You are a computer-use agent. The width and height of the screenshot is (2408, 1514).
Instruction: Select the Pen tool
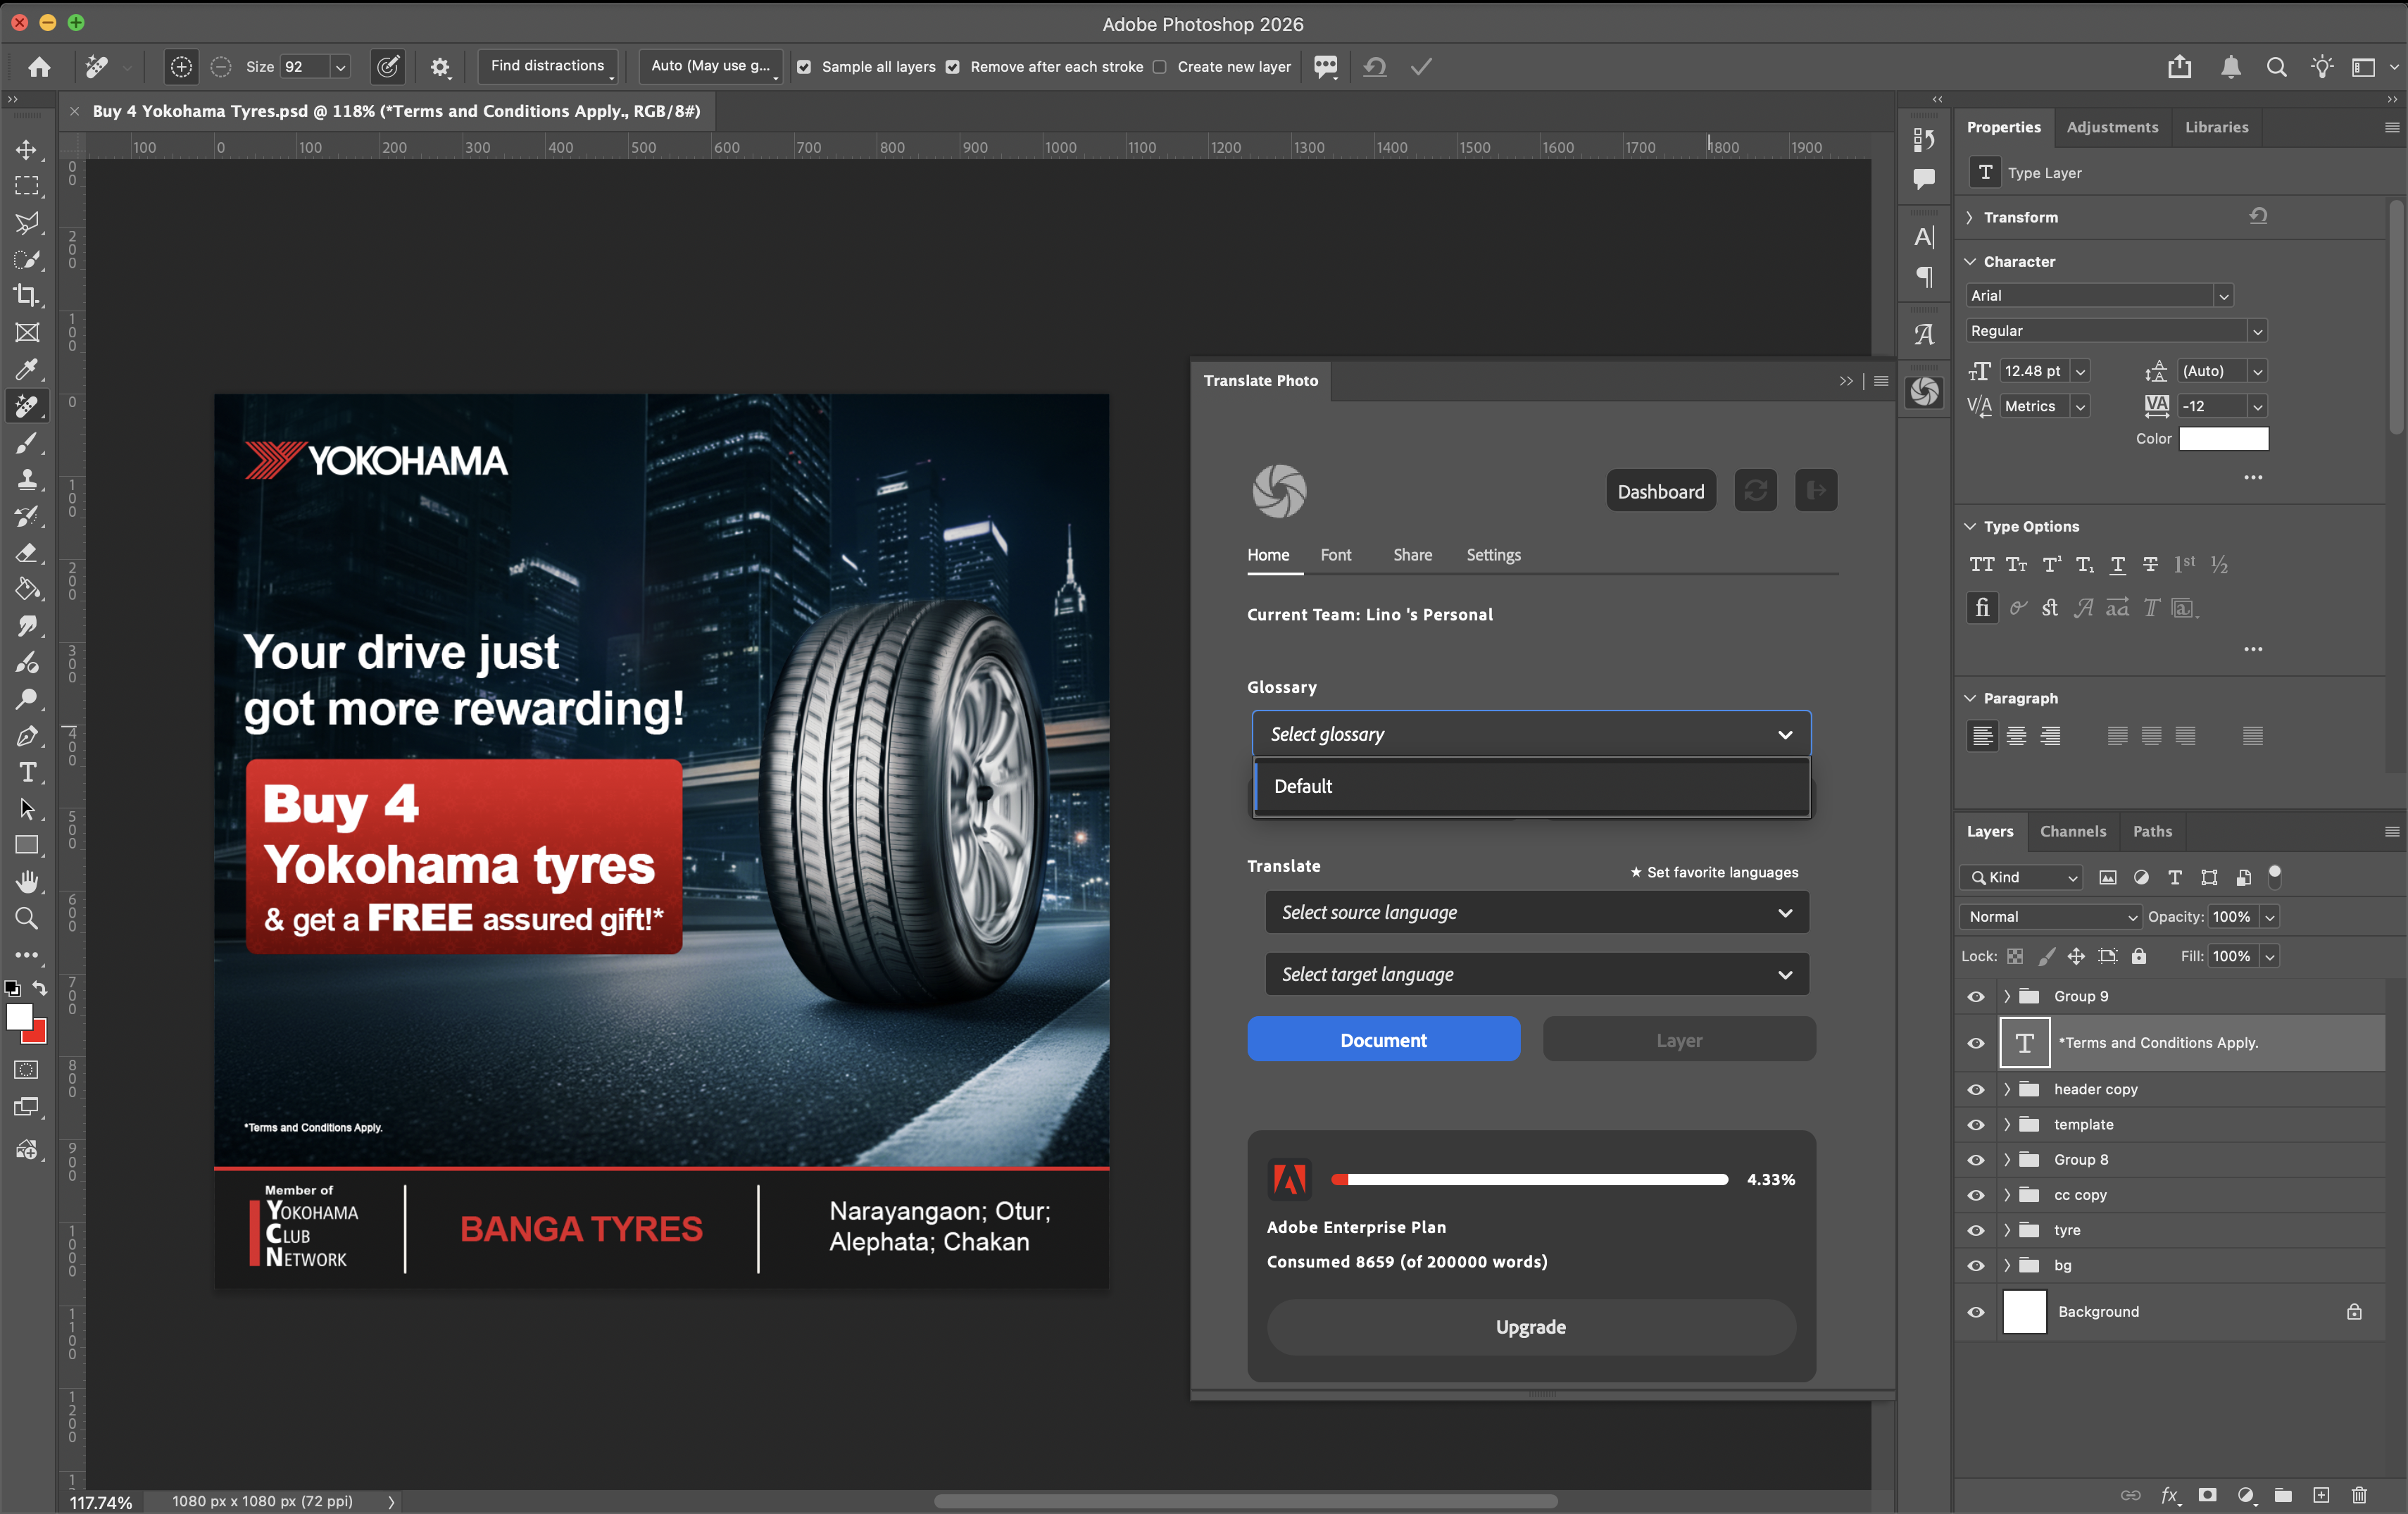coord(27,736)
